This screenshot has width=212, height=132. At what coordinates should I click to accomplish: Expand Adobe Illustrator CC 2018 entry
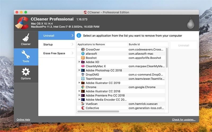click(x=79, y=91)
